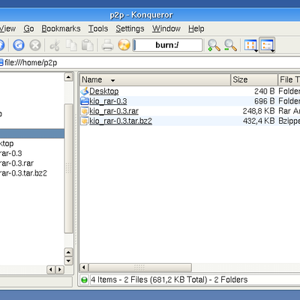Click the kio_rar-0.3.tar.bz2 archive icon

(85, 121)
